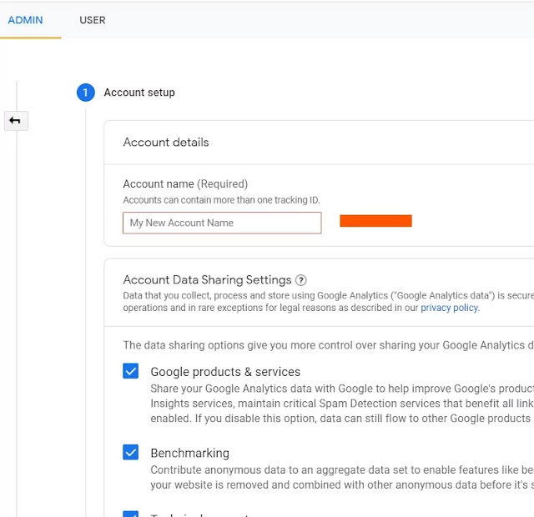Click the Account details heading
This screenshot has width=534, height=517.
click(166, 143)
